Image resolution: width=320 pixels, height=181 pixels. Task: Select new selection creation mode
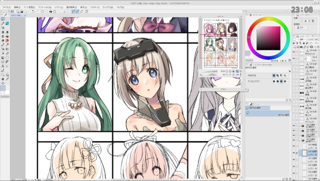coord(274,76)
